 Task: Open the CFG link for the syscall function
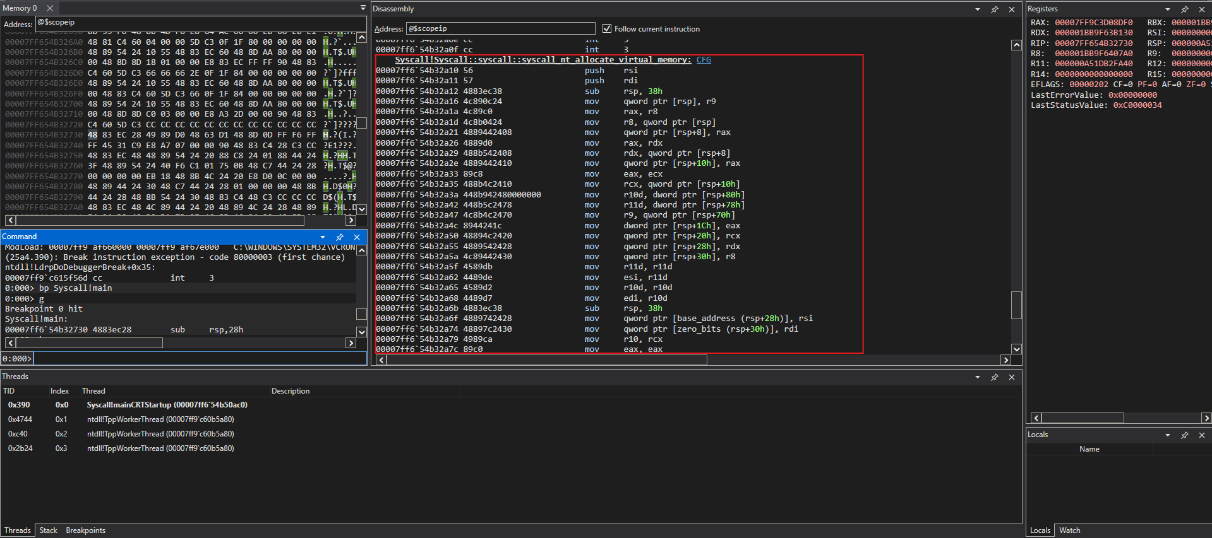704,60
